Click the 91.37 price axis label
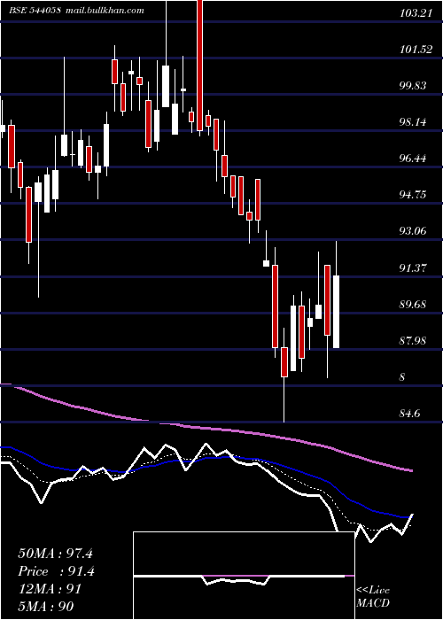443x620 pixels. point(414,268)
